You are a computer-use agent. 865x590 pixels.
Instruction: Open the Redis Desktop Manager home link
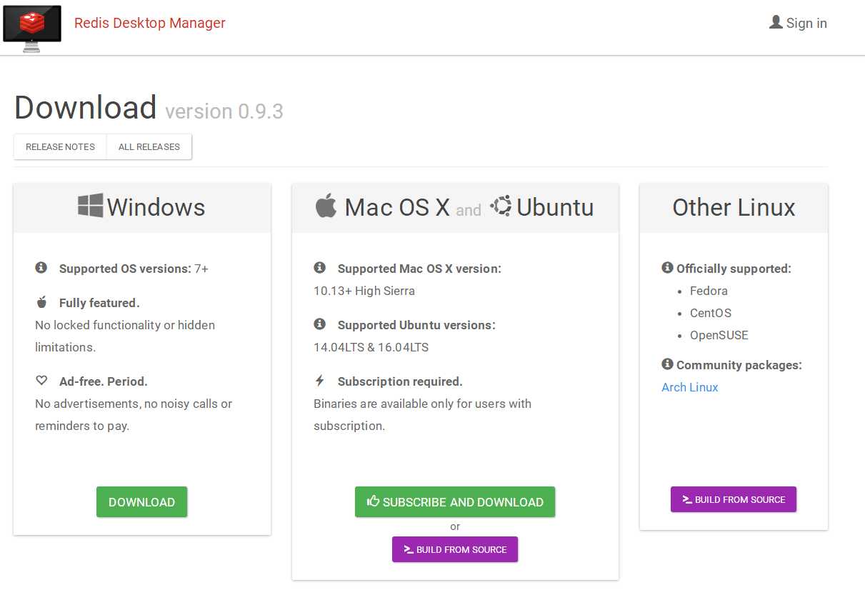(150, 23)
